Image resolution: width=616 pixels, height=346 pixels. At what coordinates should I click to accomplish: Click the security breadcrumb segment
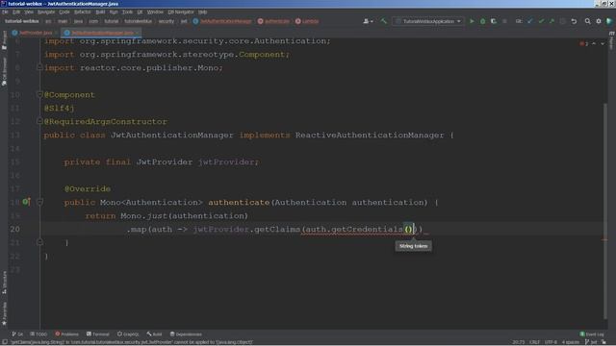tap(167, 21)
